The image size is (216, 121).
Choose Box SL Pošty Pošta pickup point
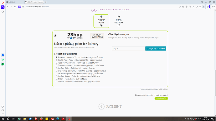coord(56,60)
